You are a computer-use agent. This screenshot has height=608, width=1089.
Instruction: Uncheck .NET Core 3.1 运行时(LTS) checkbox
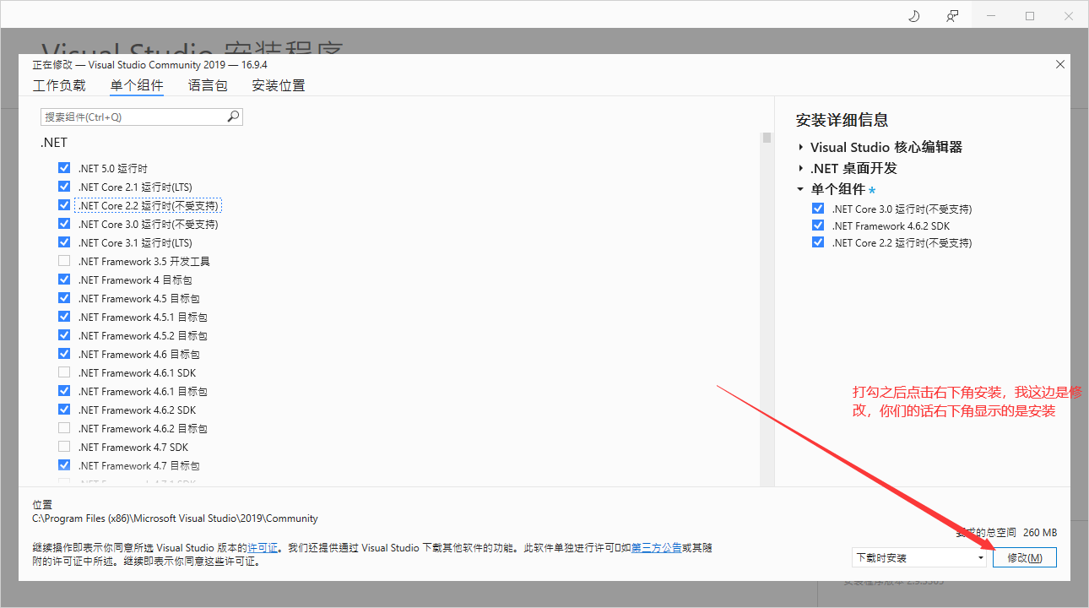(64, 242)
